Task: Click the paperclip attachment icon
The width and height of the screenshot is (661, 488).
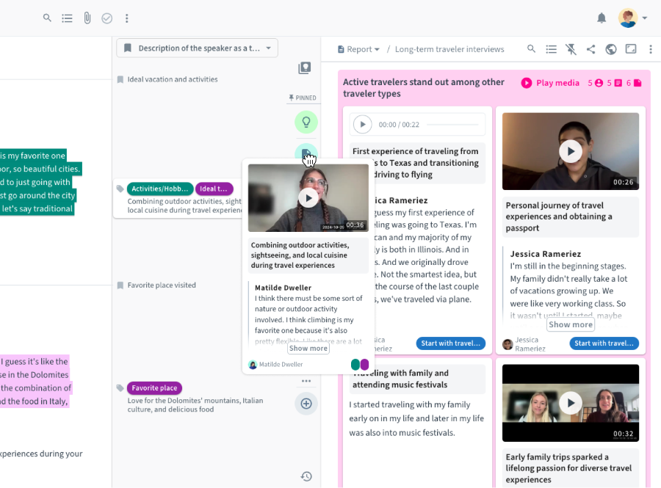Action: point(87,18)
